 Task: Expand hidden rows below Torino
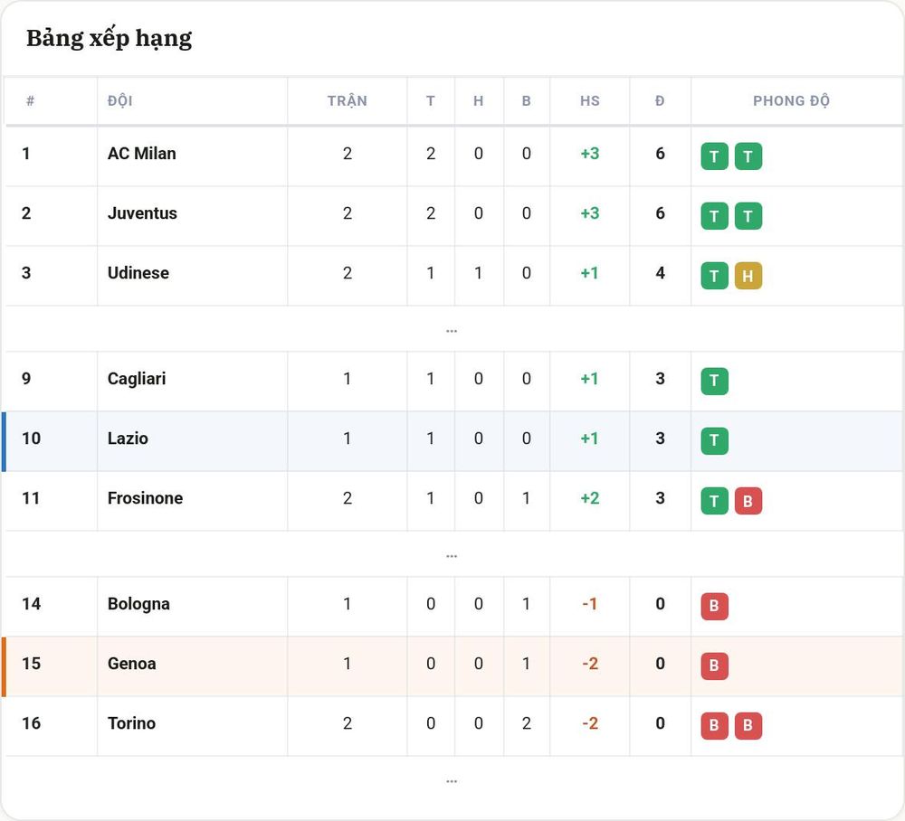(x=452, y=780)
